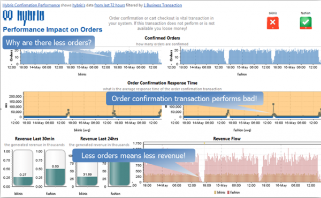Click the bikinis Revenue Last 30min gauge
Screen dimensions: 321x198
[23, 168]
